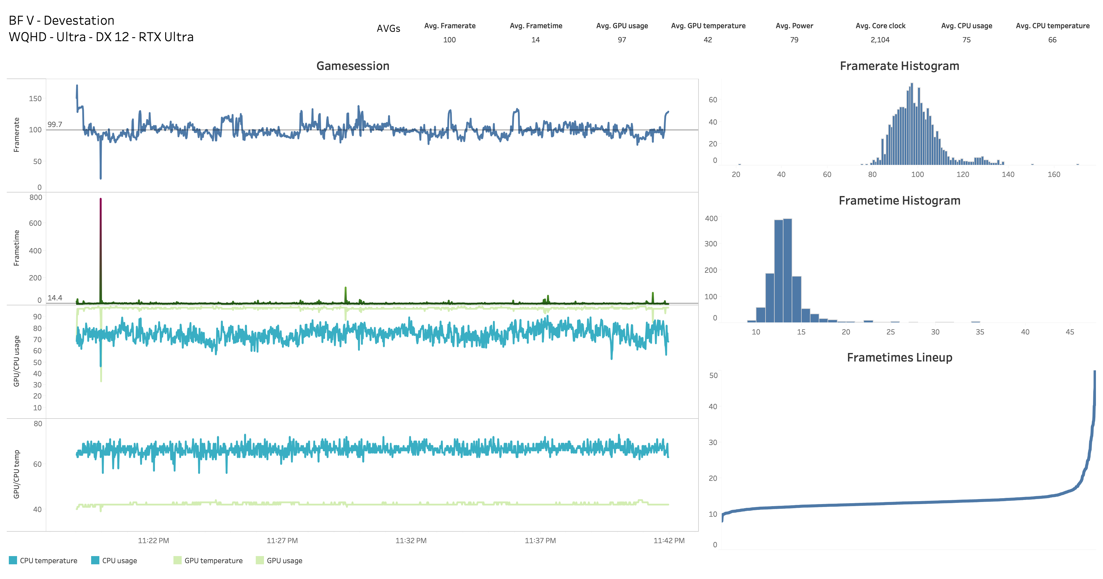Click the CPU temperature legend color swatch
This screenshot has height=579, width=1103.
(13, 560)
